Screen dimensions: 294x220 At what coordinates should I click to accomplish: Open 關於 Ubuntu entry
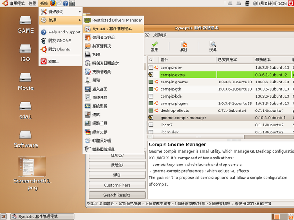[61, 49]
